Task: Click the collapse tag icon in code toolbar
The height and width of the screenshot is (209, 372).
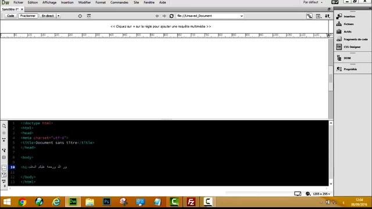Action: click(x=4, y=140)
